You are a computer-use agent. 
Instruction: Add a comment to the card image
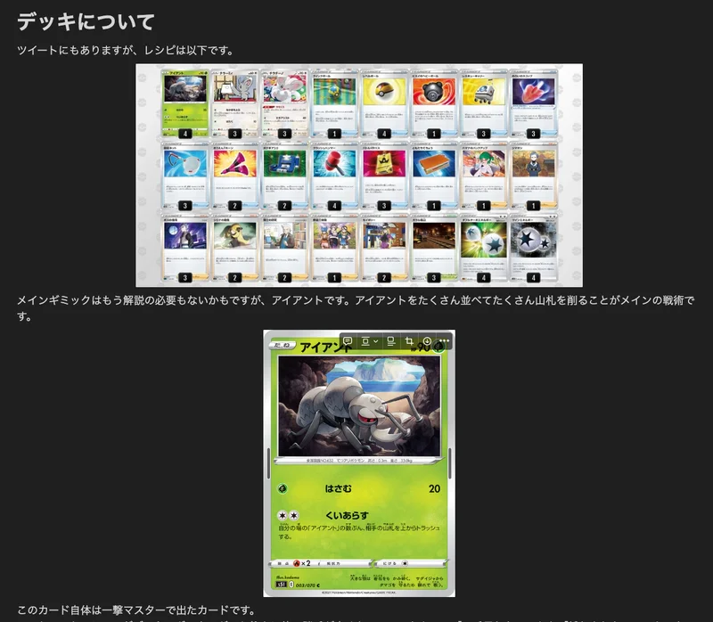(x=348, y=341)
